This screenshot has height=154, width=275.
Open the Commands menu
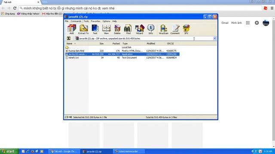point(76,21)
